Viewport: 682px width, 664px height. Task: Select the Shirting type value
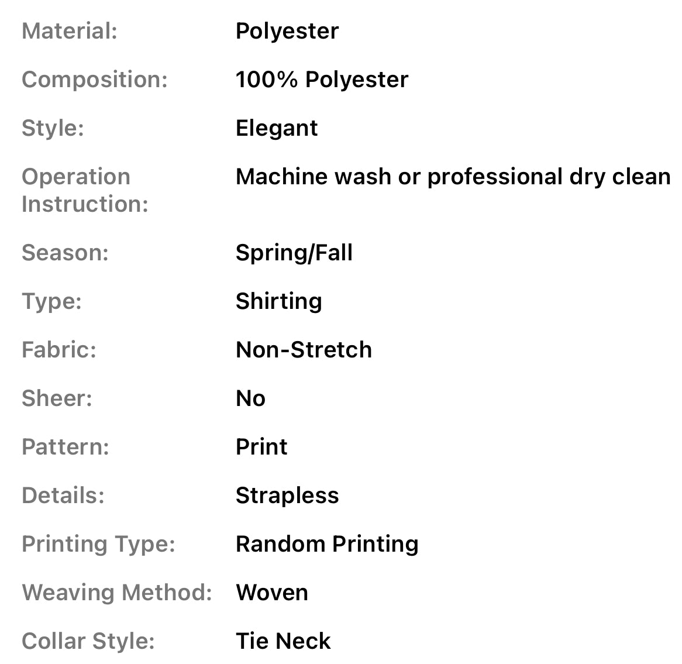[278, 301]
